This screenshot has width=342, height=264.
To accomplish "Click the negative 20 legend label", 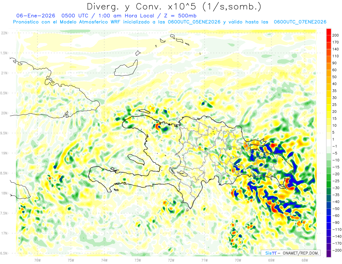I will (336, 174).
